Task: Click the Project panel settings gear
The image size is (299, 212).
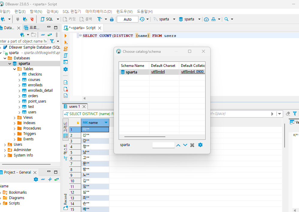Action: pyautogui.click(x=36, y=179)
